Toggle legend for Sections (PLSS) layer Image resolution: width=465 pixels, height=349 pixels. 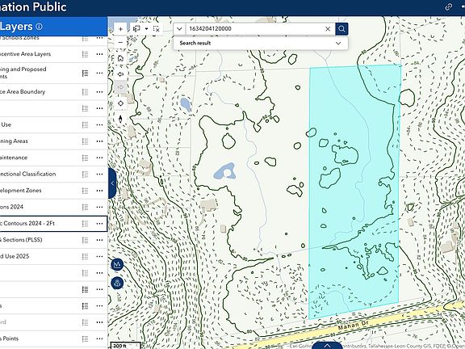pyautogui.click(x=85, y=240)
